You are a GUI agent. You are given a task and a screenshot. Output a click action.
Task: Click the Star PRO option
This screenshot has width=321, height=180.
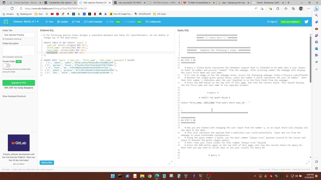[113, 22]
